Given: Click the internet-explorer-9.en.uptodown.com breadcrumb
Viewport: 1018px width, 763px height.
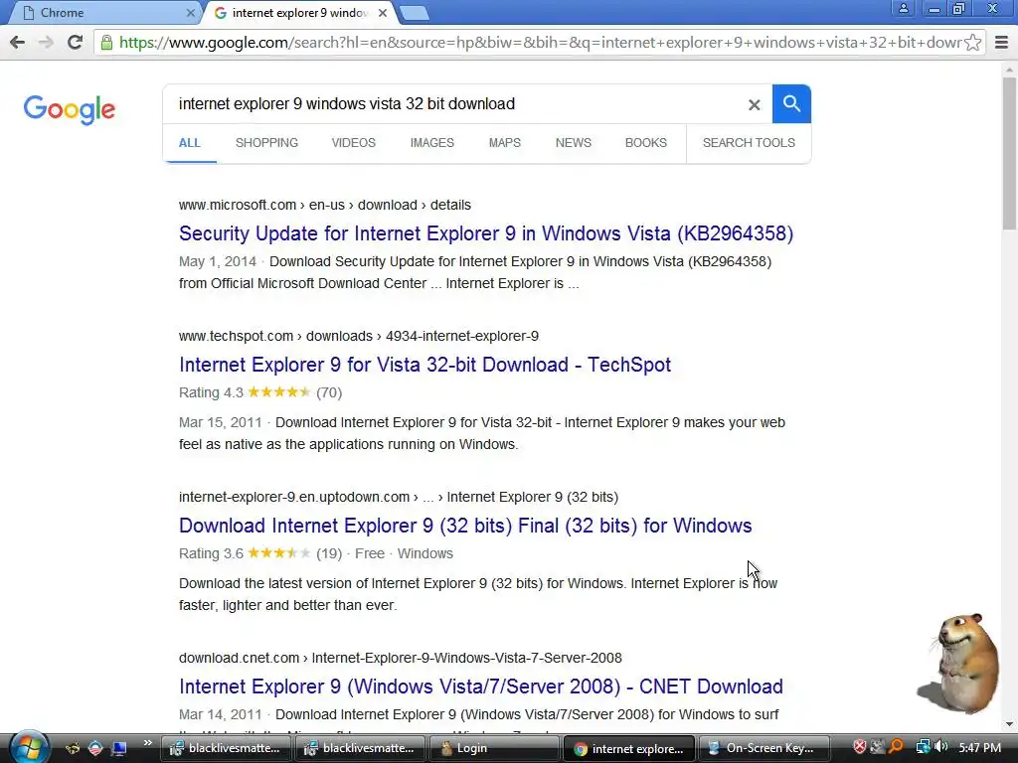Looking at the screenshot, I should click(399, 497).
